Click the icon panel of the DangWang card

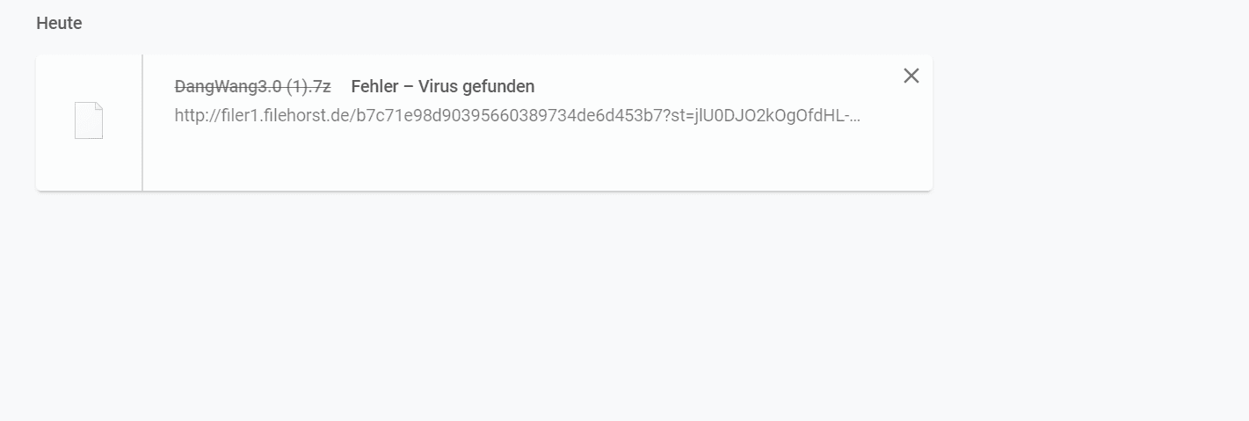[x=89, y=122]
